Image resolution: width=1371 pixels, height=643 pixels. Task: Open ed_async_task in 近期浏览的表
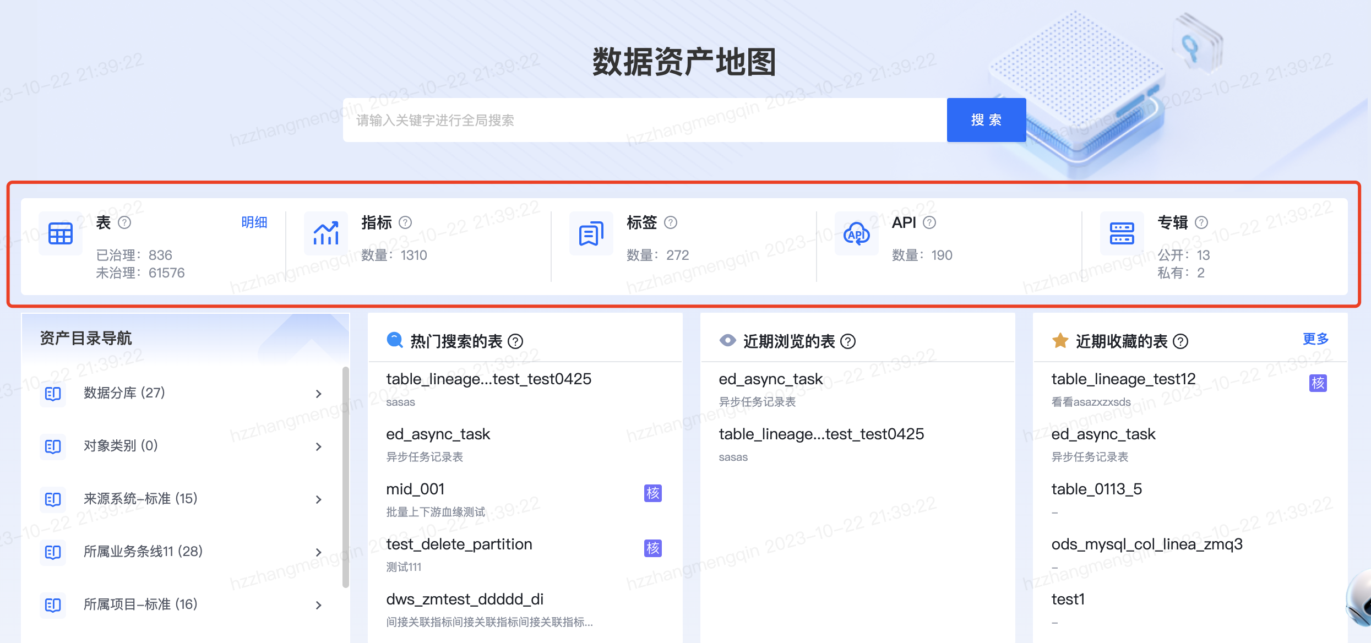click(x=770, y=379)
